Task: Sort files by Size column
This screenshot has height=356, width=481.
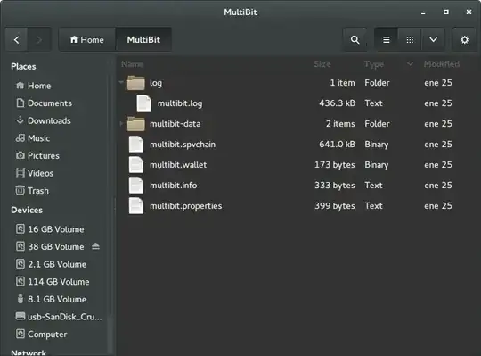Action: coord(322,64)
